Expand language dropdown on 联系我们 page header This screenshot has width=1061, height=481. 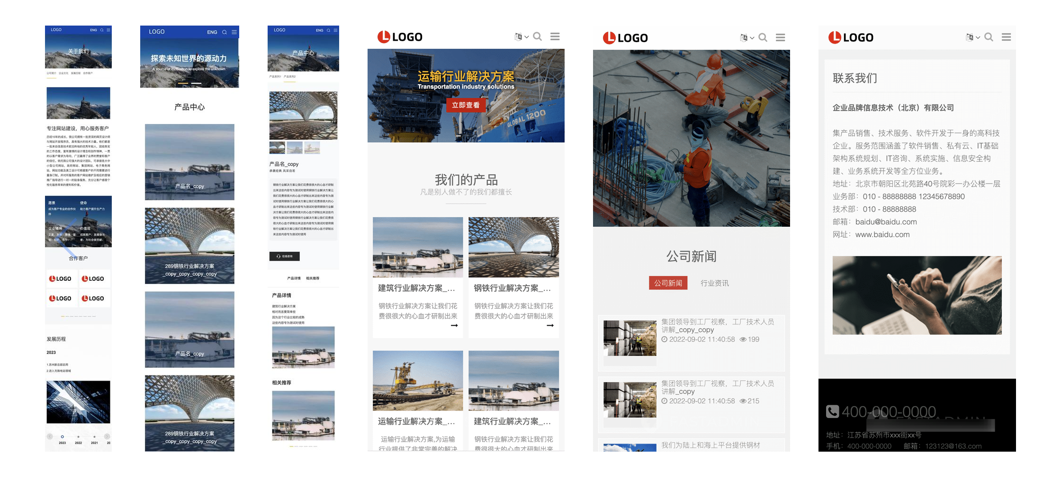click(x=972, y=37)
